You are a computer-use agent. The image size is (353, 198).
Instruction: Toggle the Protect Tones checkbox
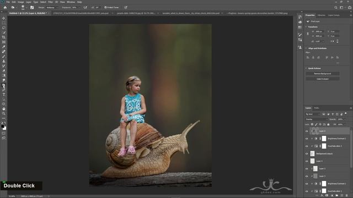pyautogui.click(x=105, y=7)
